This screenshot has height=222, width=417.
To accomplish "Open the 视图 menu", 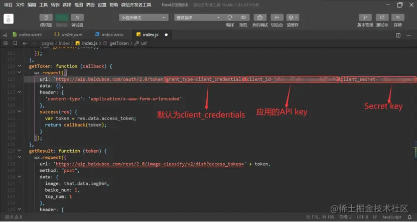I will [78, 5].
